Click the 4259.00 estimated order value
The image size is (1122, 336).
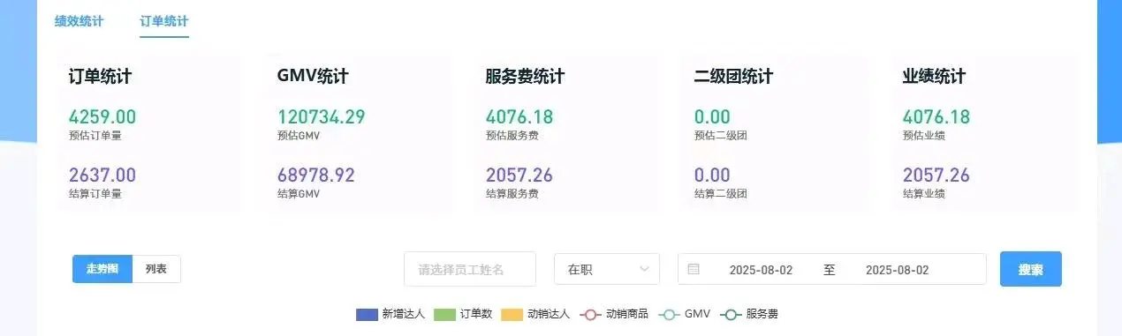pos(102,117)
